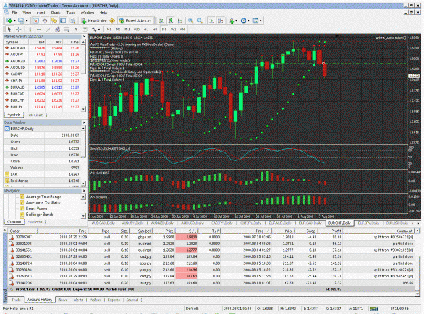Select the Trendline drawing tool

coord(48,29)
